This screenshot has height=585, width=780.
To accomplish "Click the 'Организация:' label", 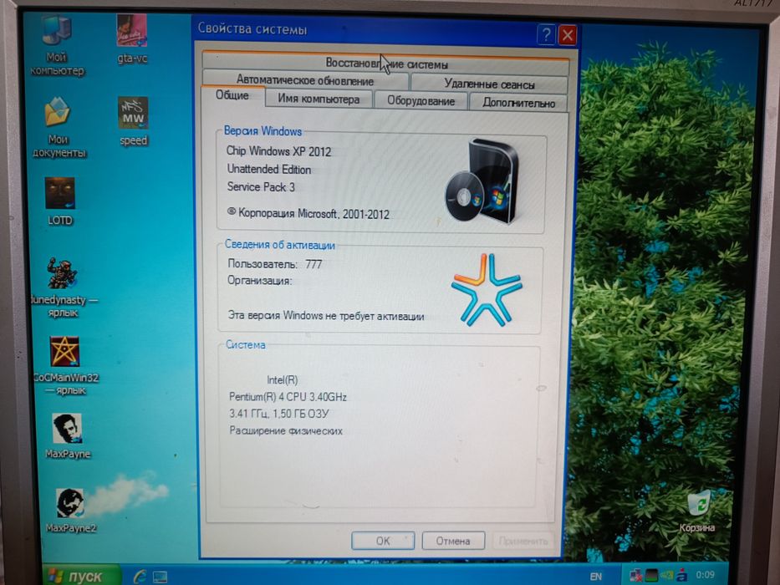I will pyautogui.click(x=260, y=281).
